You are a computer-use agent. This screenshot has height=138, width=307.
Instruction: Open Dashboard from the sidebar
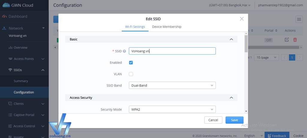click(x=18, y=16)
